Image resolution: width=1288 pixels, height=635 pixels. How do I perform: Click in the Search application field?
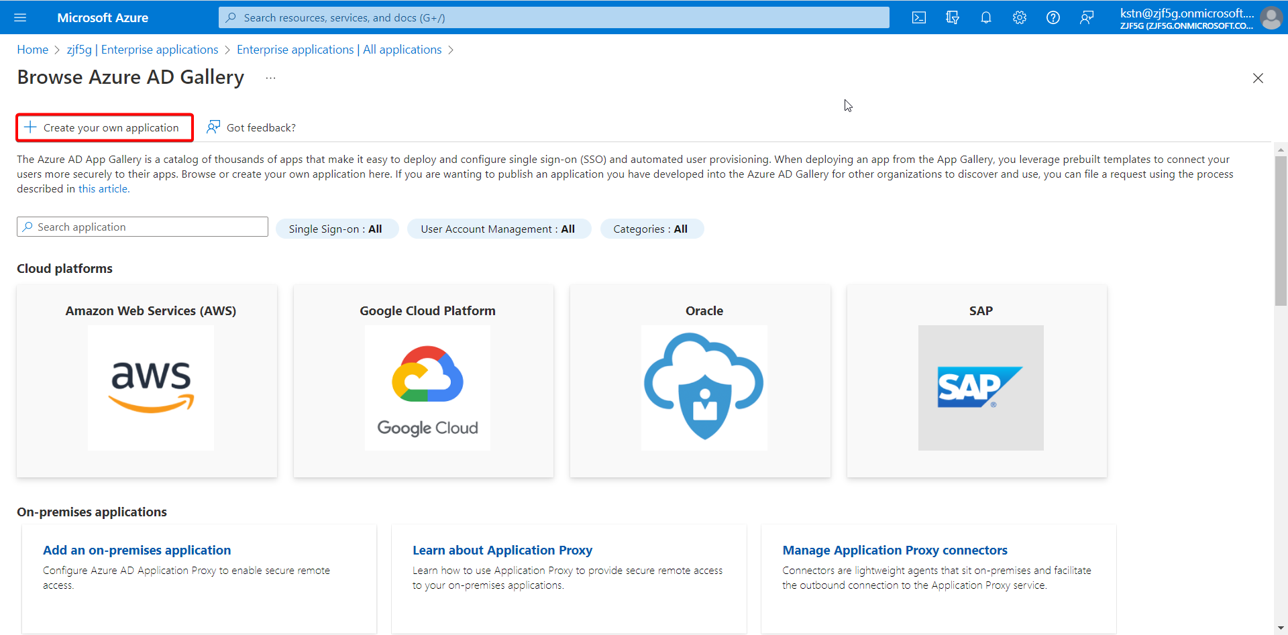click(142, 227)
